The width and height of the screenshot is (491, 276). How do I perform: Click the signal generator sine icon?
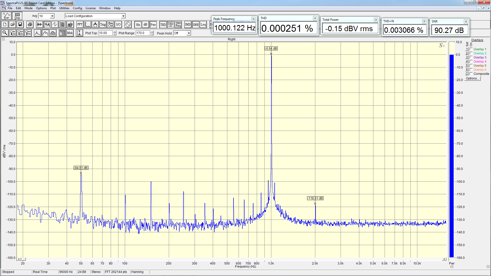tap(128, 25)
